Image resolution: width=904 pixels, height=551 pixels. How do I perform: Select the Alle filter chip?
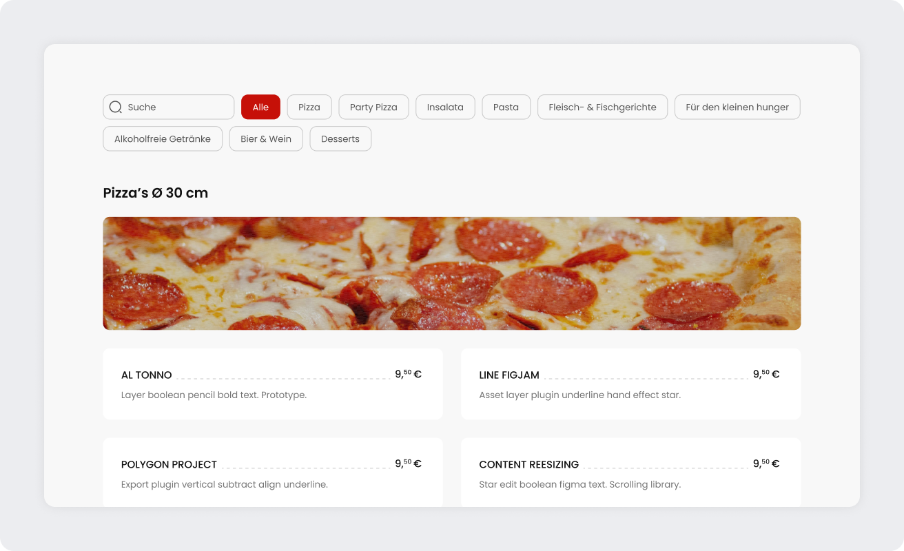pos(260,107)
